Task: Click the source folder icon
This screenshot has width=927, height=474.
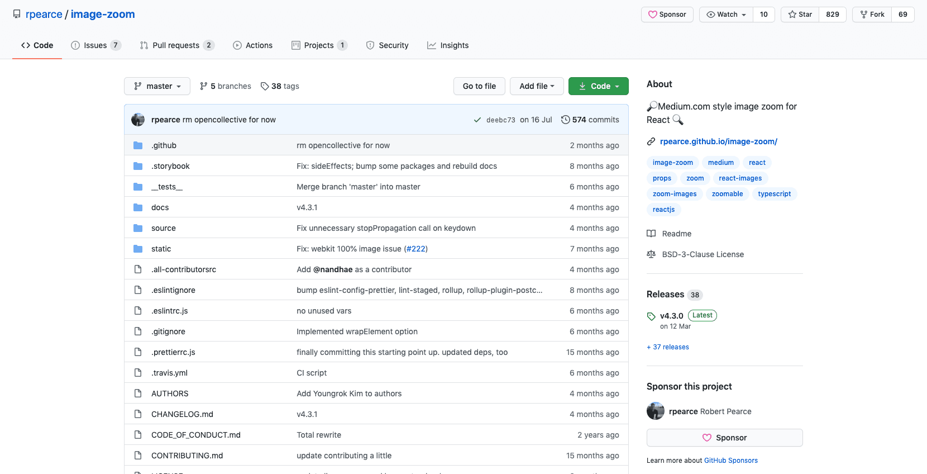Action: click(138, 228)
